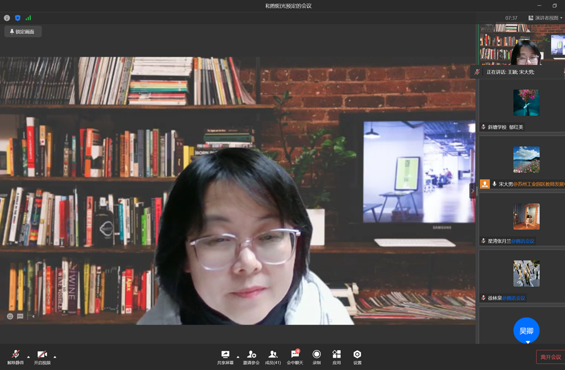Click 锁定画面 lock view button

[x=23, y=32]
